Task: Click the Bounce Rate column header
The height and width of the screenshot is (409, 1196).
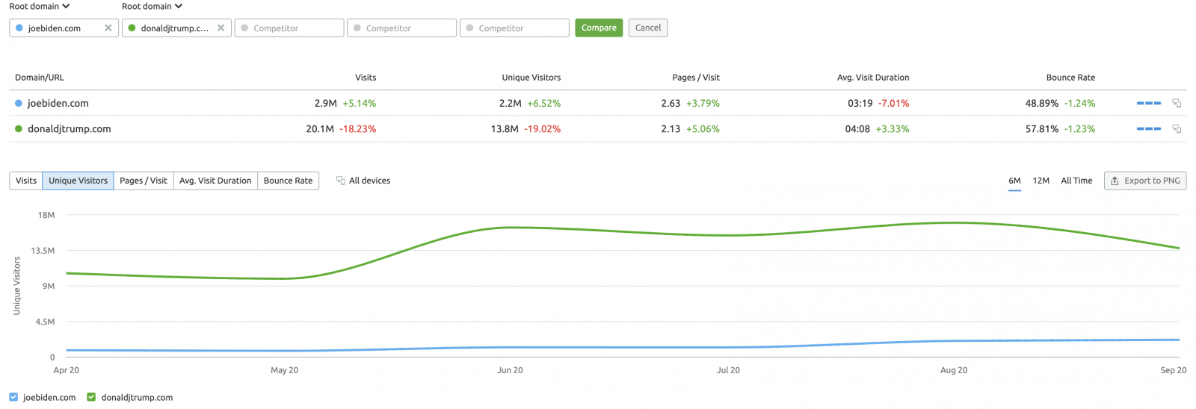Action: (x=1070, y=78)
